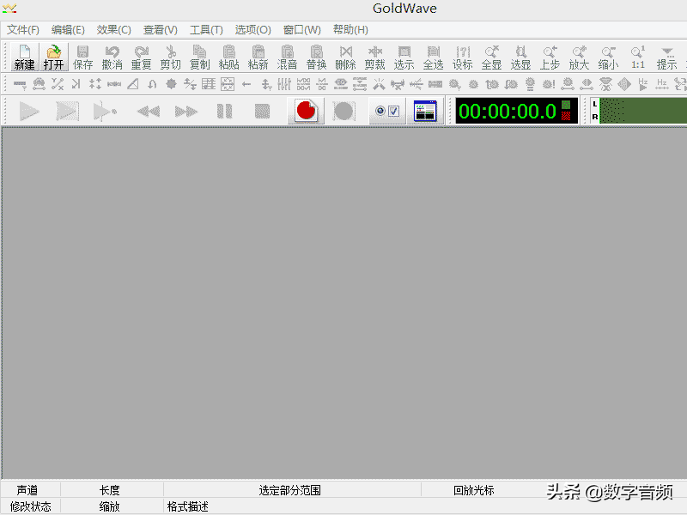Click the 新建 (New) icon

coord(24,58)
